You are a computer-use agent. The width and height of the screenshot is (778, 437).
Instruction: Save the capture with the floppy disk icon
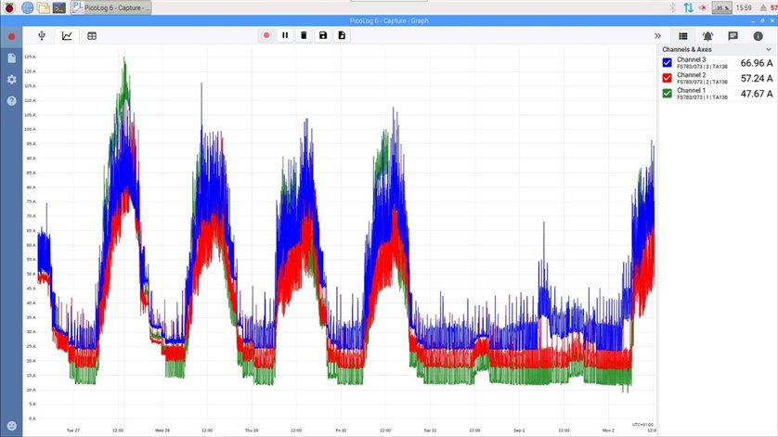323,36
